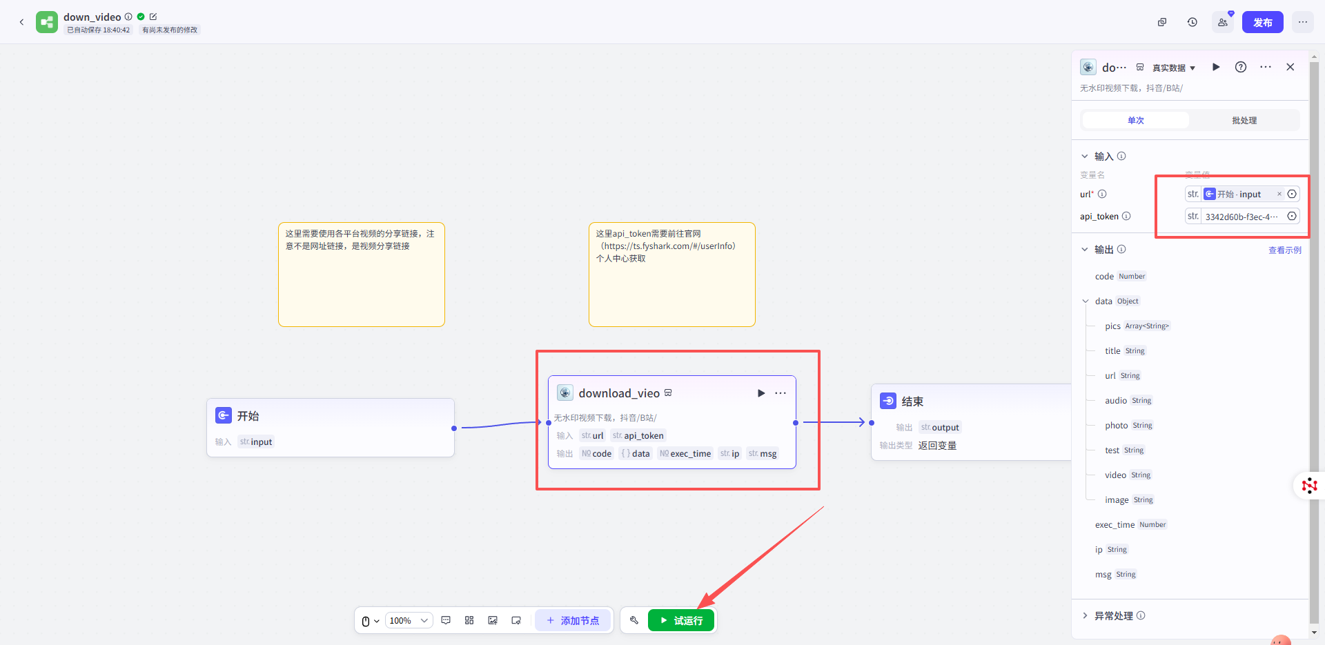The height and width of the screenshot is (645, 1325).
Task: Click the green 试运行 test run button
Action: 681,620
